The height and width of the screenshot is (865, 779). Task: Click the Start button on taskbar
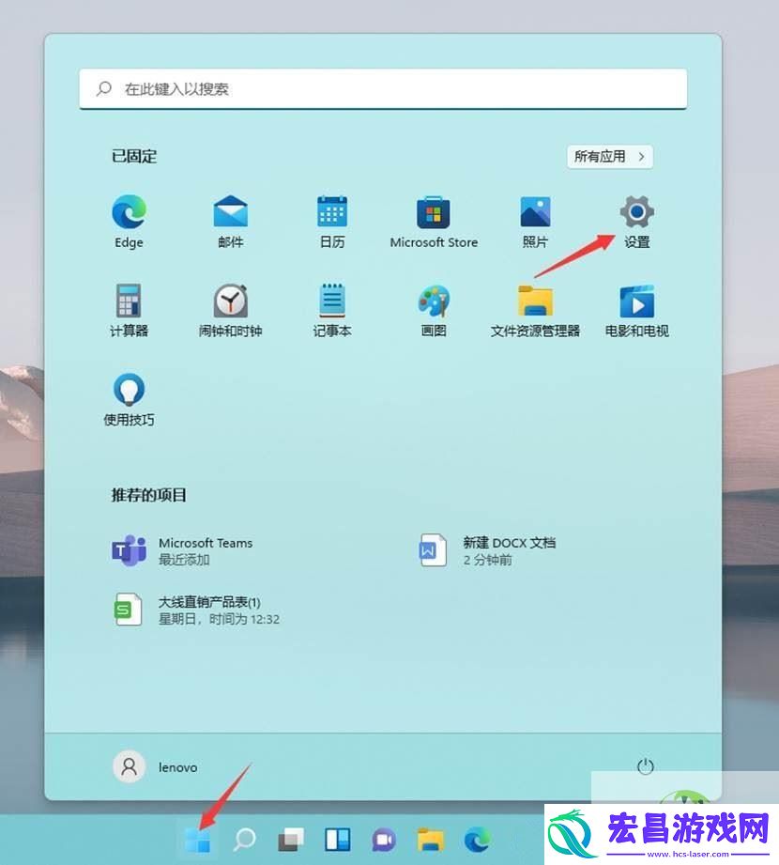[x=197, y=841]
